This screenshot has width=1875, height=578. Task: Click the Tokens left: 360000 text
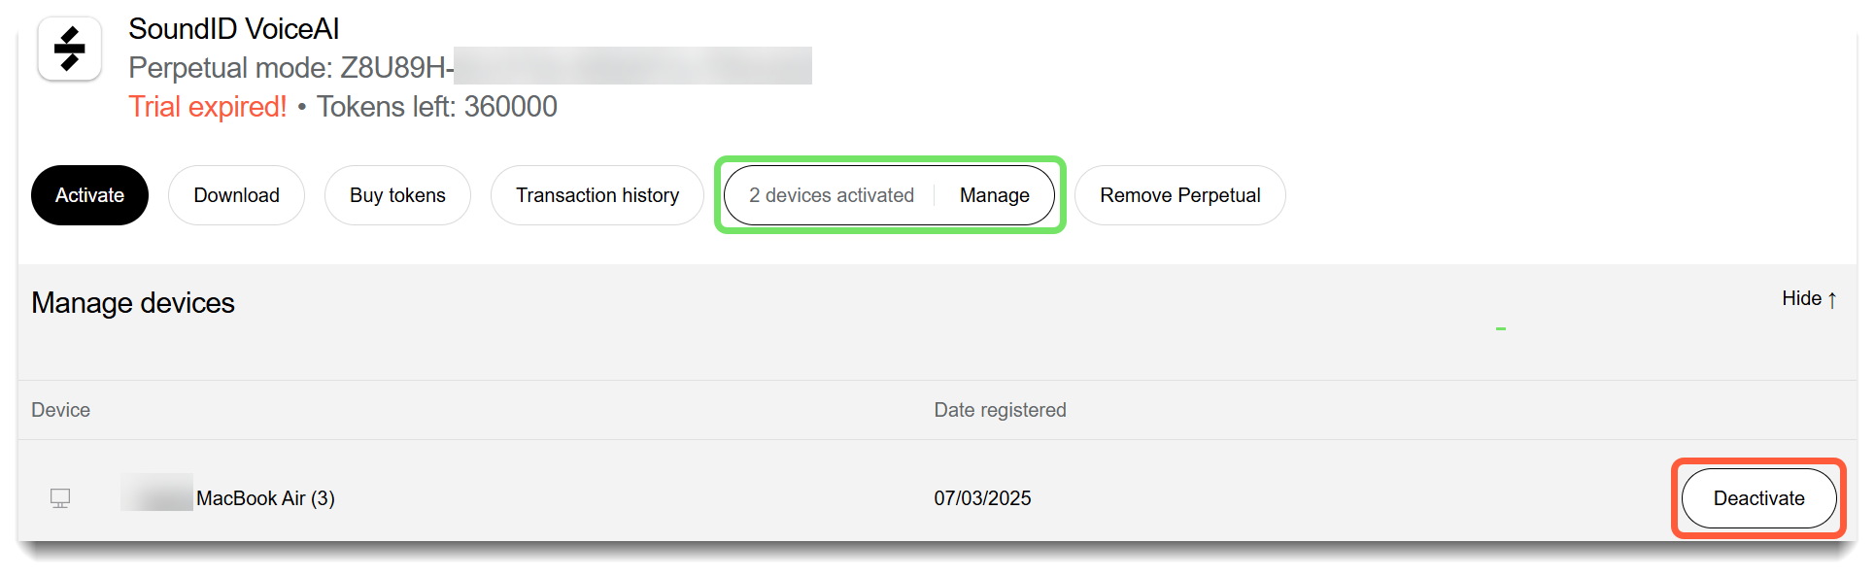[437, 106]
